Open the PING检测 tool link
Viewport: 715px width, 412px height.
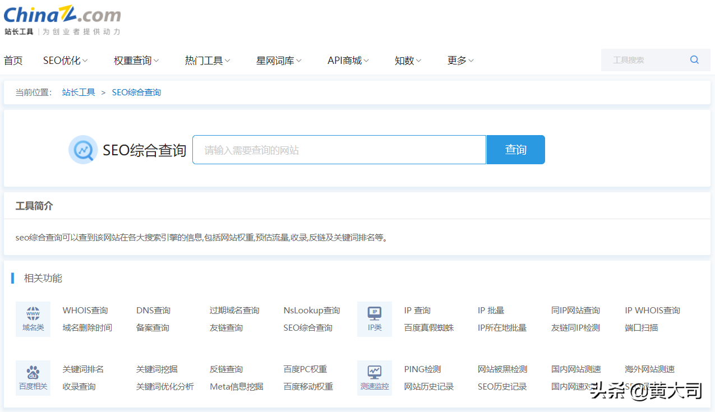click(x=422, y=369)
